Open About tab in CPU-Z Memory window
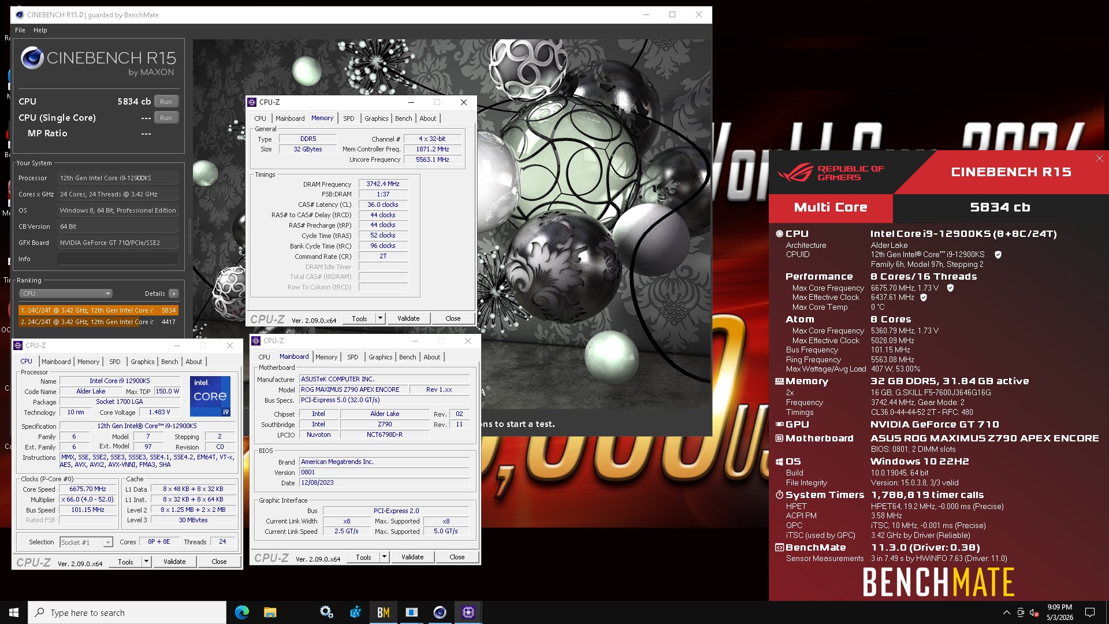The height and width of the screenshot is (624, 1109). click(x=428, y=118)
